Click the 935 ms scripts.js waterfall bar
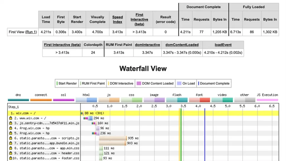The width and height of the screenshot is (286, 161). 113,138
